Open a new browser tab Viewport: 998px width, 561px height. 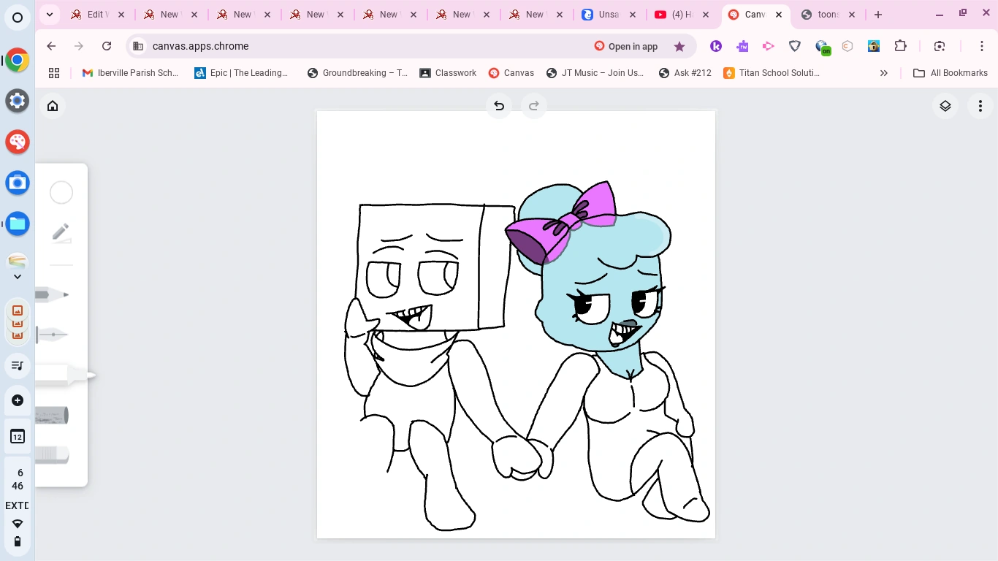click(878, 14)
